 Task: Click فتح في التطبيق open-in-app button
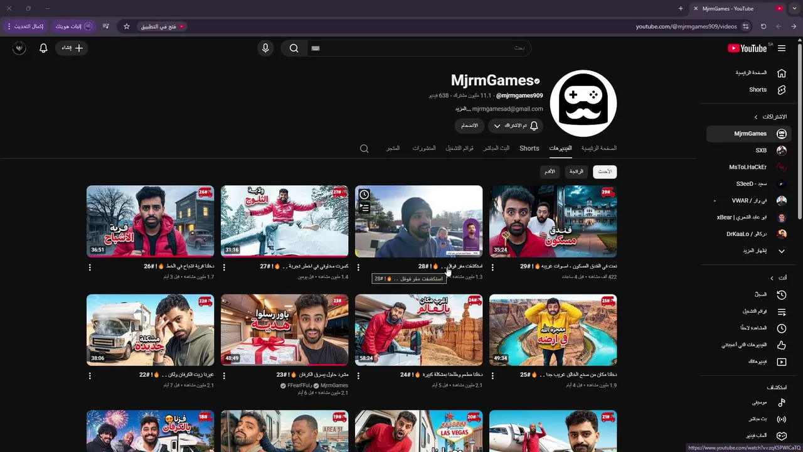coord(162,26)
